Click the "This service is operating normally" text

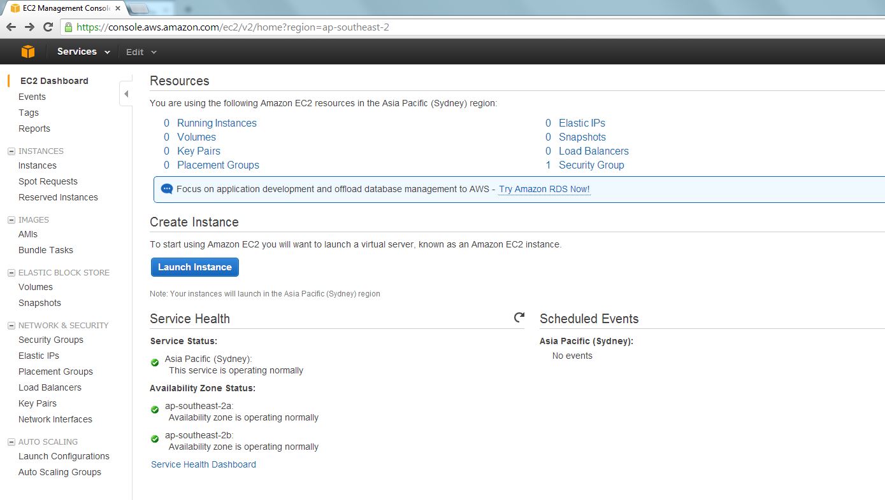click(x=236, y=370)
